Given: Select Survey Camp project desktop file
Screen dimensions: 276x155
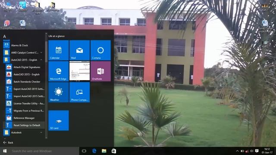Looking at the screenshot, I should (x=265, y=26).
